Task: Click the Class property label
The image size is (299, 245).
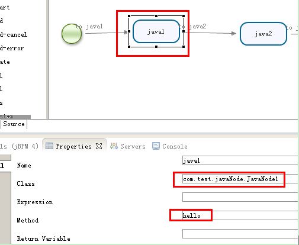Action: [25, 183]
